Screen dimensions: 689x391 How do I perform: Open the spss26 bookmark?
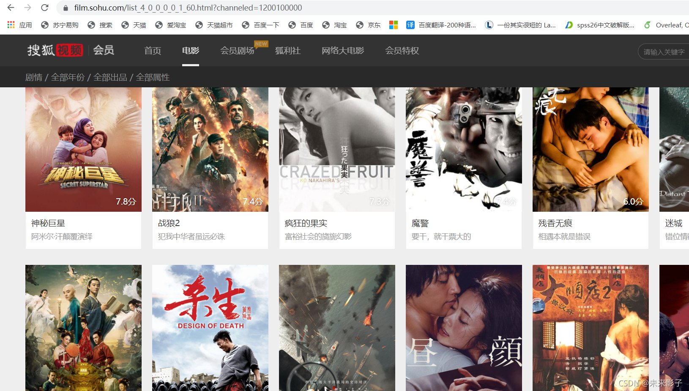(600, 25)
